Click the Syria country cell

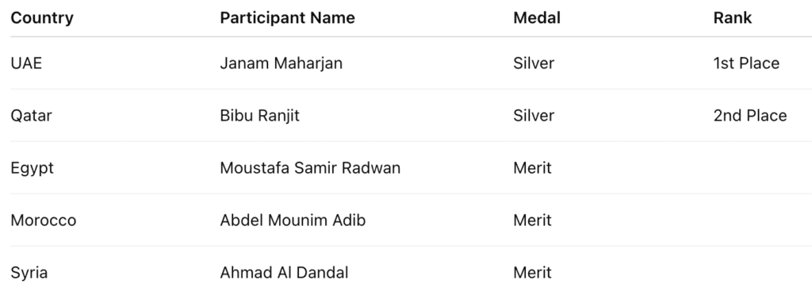[x=29, y=273]
